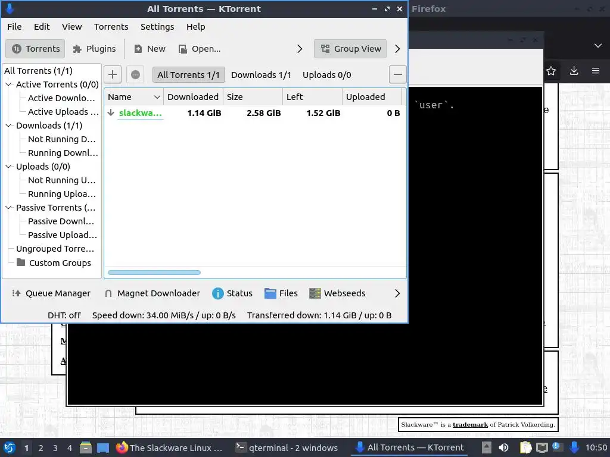Select All Torrents (1/1) group
The height and width of the screenshot is (457, 610).
[38, 71]
